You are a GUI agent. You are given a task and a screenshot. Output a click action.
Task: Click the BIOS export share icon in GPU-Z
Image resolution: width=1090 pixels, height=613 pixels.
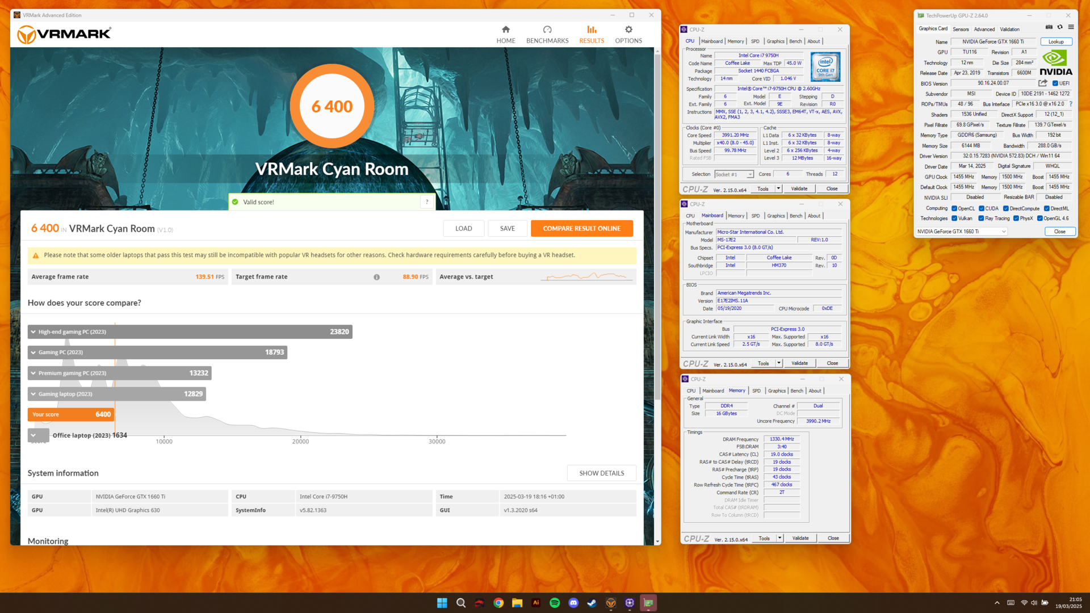pyautogui.click(x=1042, y=83)
